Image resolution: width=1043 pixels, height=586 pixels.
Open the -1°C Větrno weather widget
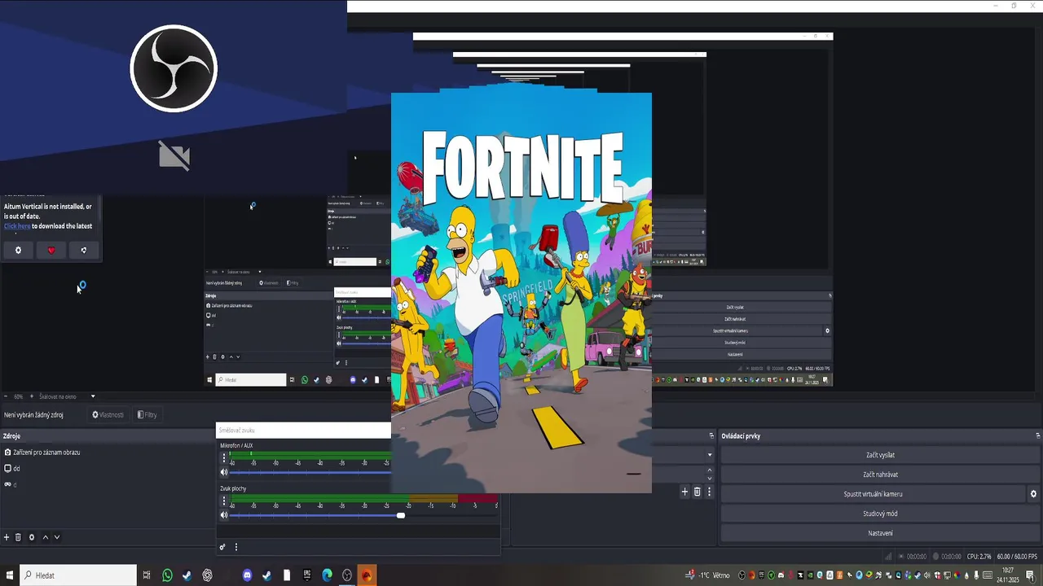point(709,575)
